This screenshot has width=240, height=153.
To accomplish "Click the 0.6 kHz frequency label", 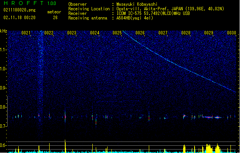I will coord(3,145).
